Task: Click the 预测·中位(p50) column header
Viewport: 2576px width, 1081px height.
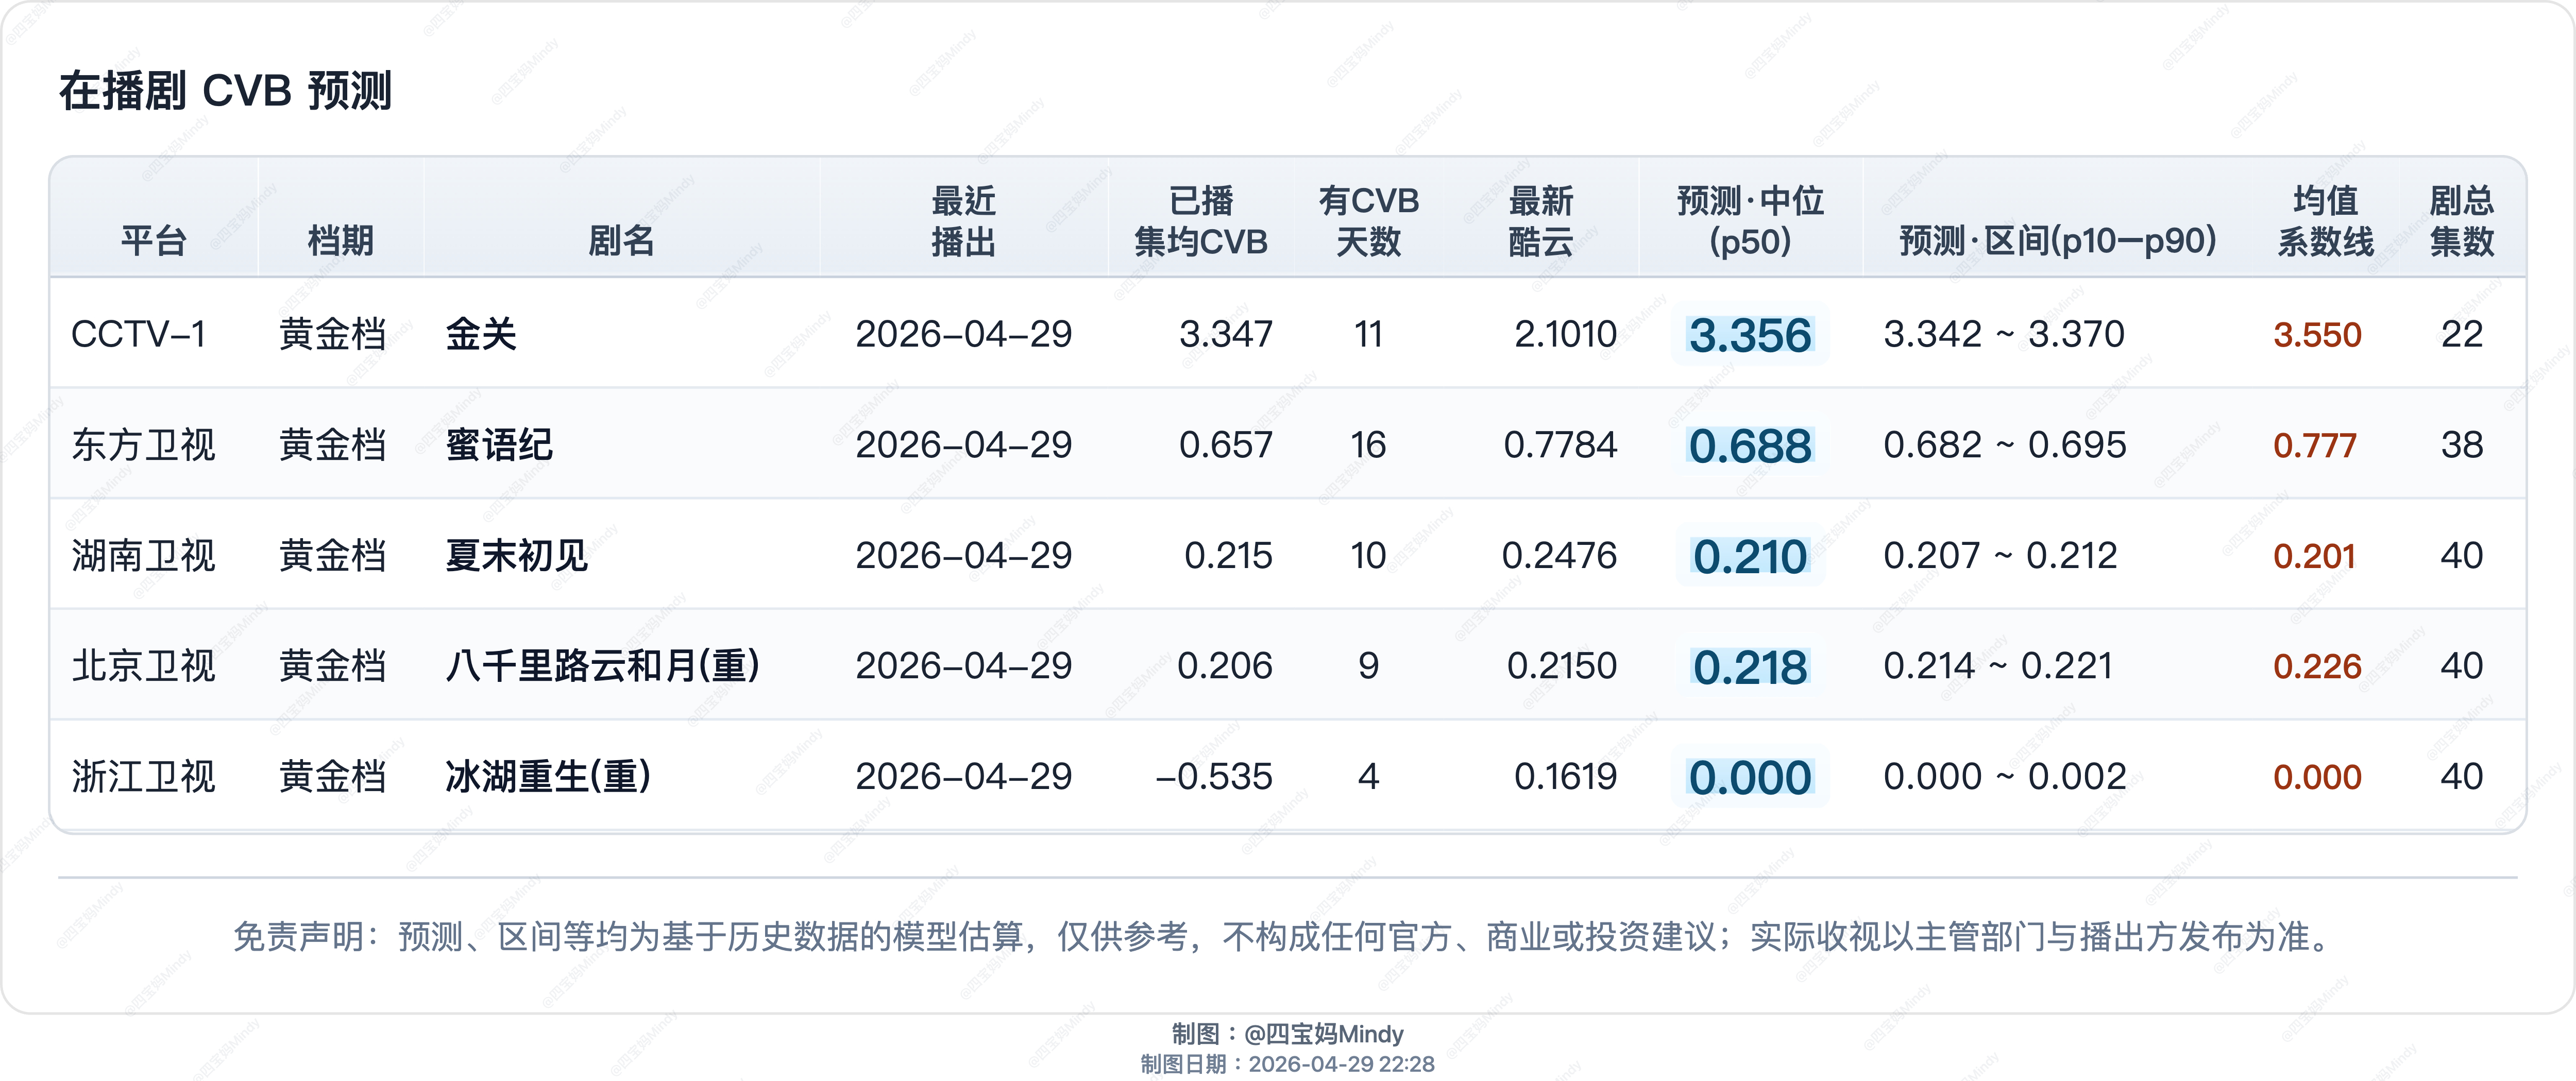Action: tap(1750, 221)
